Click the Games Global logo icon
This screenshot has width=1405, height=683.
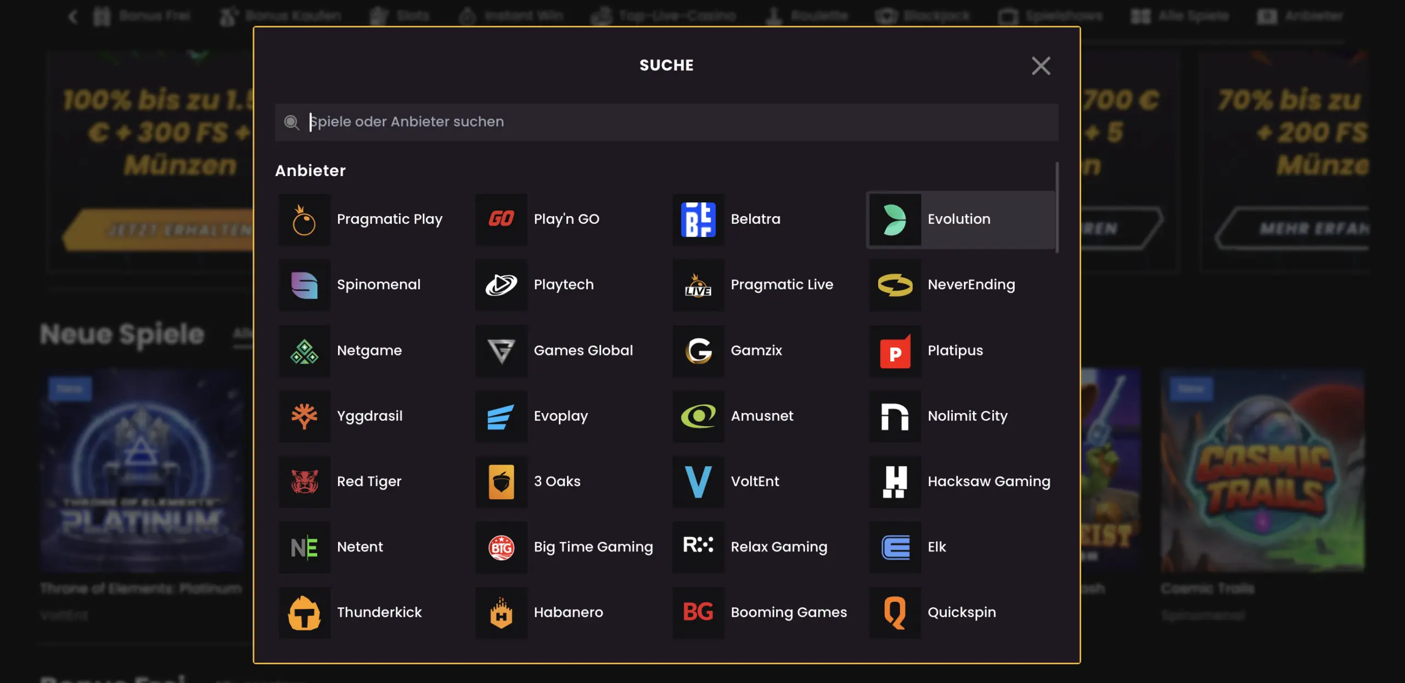point(501,351)
